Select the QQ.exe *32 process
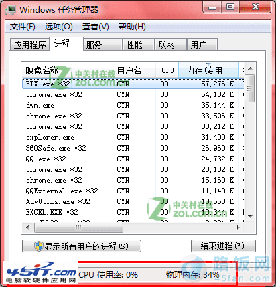This screenshot has width=276, height=287. [133, 159]
